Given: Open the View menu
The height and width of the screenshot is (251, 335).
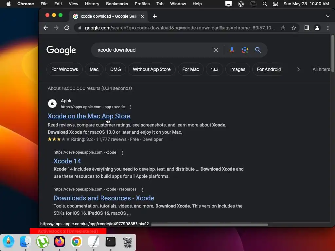Looking at the screenshot, I should 73,4.
